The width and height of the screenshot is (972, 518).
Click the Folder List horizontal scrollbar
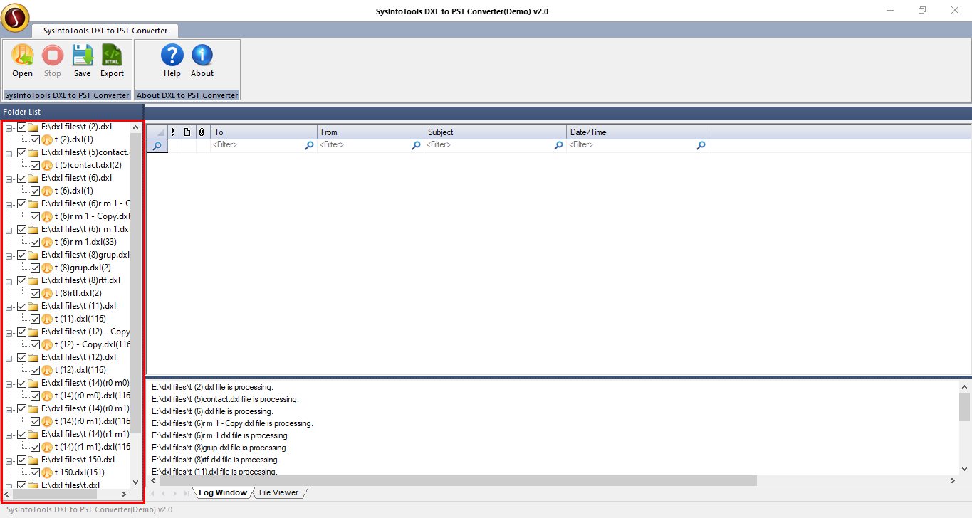66,494
